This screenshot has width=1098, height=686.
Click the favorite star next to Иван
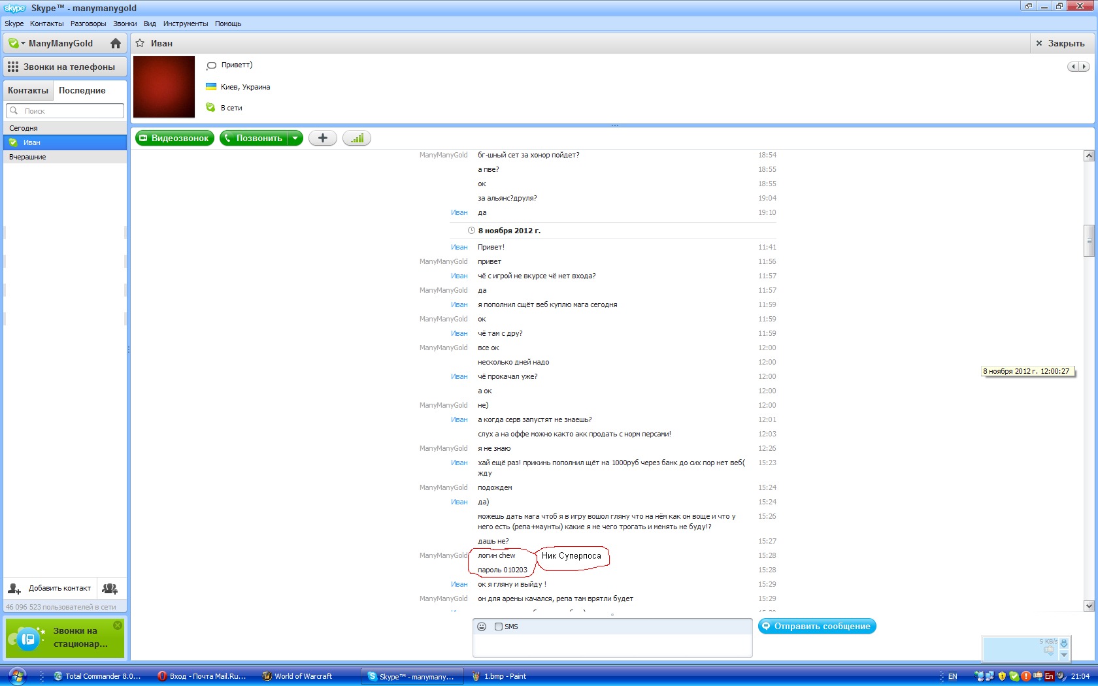[x=140, y=43]
